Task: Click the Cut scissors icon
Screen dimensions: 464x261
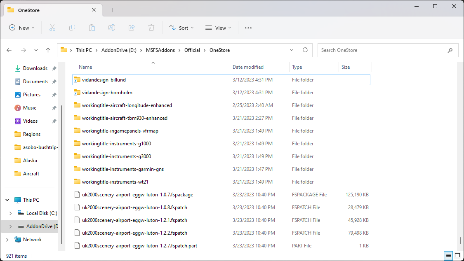Action: (52, 28)
